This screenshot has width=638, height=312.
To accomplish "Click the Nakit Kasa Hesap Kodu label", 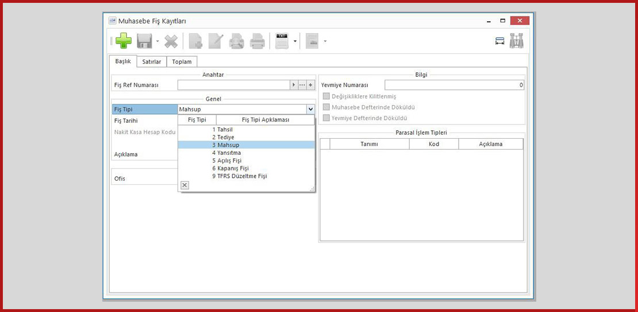I will click(x=145, y=132).
